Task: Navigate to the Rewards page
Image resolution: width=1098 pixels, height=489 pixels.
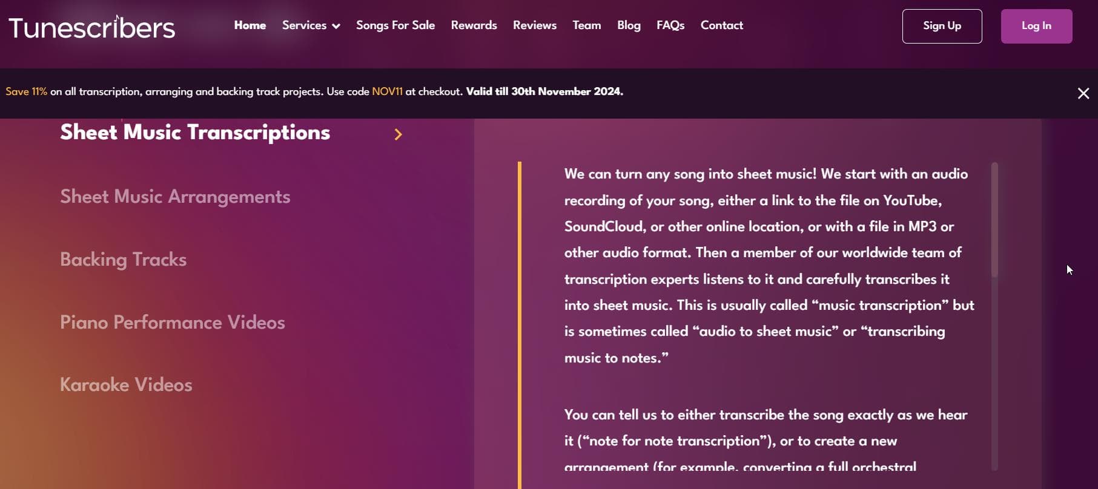Action: click(474, 25)
